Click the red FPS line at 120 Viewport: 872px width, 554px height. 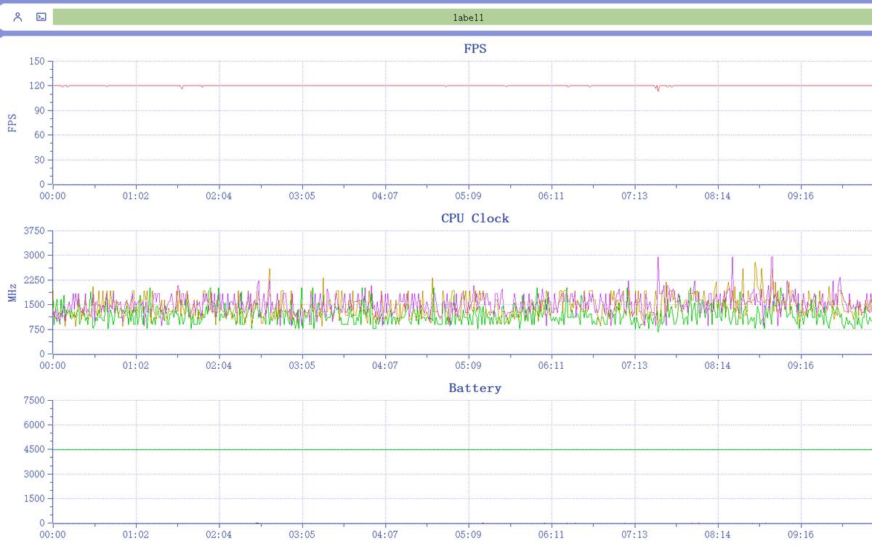tap(327, 86)
